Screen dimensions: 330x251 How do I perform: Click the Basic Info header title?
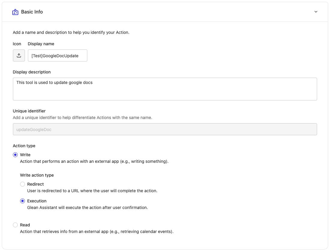(x=32, y=12)
